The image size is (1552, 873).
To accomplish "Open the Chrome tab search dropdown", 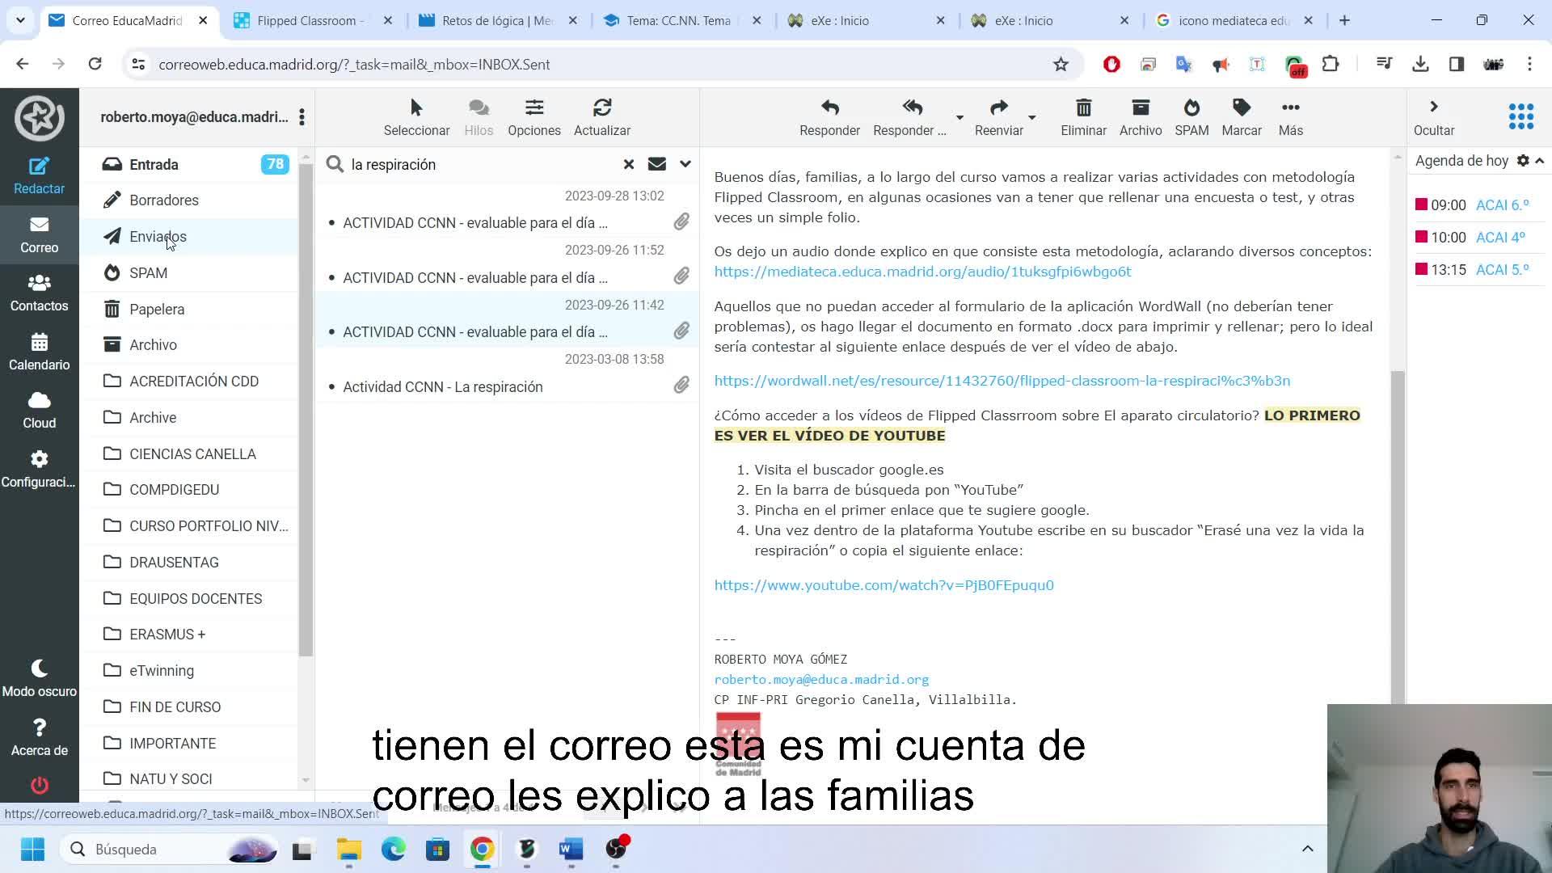I will coord(20,20).
